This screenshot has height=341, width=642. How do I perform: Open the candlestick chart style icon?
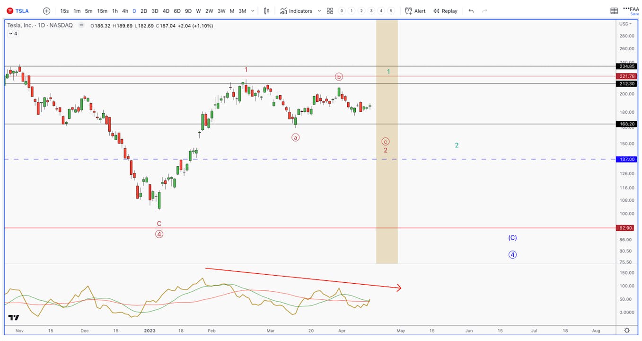pyautogui.click(x=267, y=11)
